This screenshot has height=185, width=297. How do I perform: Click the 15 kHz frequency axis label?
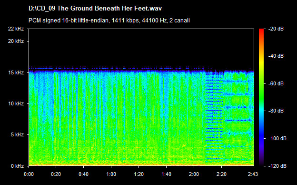click(x=16, y=72)
